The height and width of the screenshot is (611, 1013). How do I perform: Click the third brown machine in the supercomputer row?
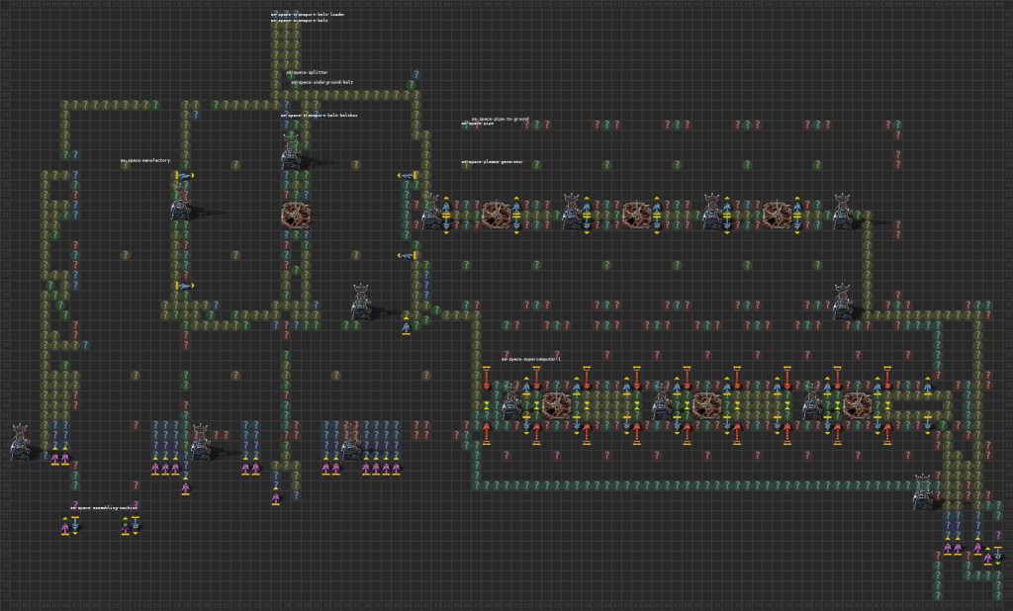tap(857, 405)
